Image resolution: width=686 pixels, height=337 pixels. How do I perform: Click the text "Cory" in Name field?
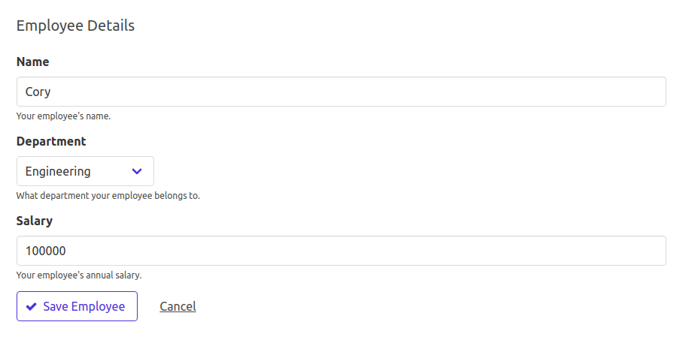38,92
